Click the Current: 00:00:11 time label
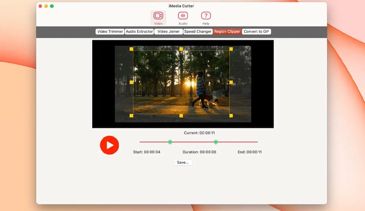This screenshot has width=365, height=211. [199, 133]
